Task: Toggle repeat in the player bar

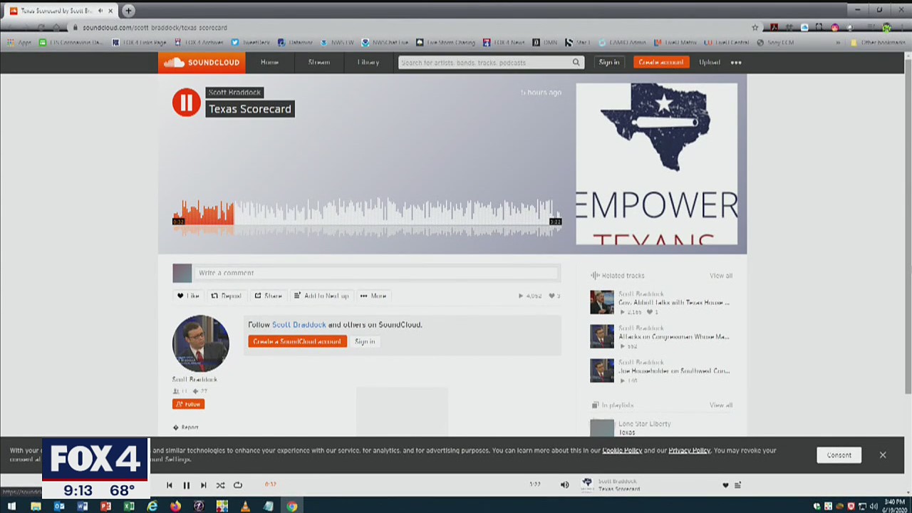Action: pyautogui.click(x=237, y=485)
